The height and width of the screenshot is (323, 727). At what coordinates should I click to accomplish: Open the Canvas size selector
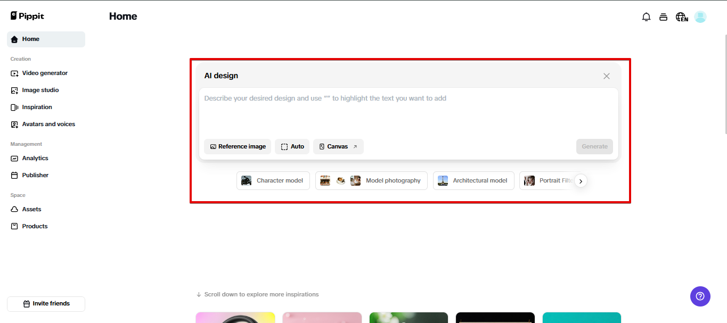[338, 146]
